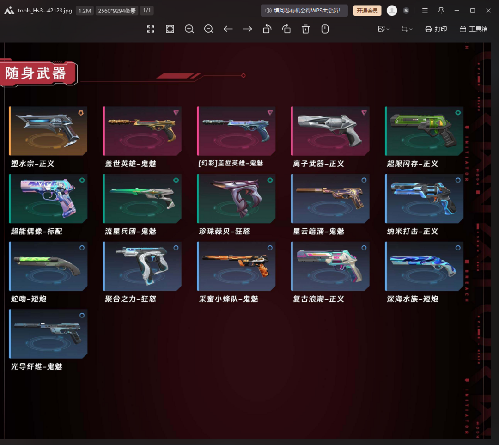Open the image edit dropdown
This screenshot has width=499, height=445.
click(383, 29)
